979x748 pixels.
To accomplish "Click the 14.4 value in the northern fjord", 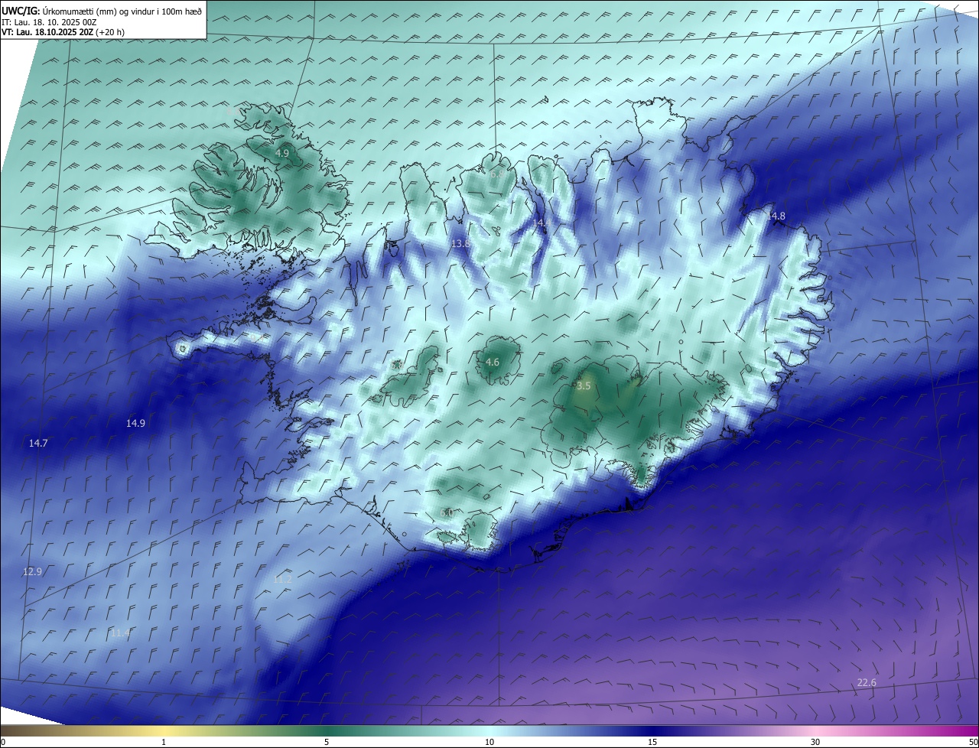I will pyautogui.click(x=542, y=223).
